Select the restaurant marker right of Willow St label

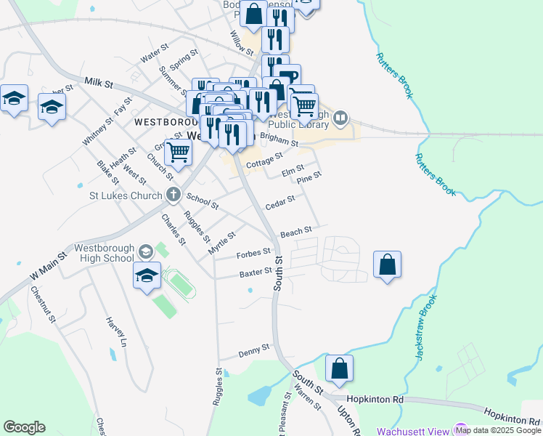[x=276, y=41]
